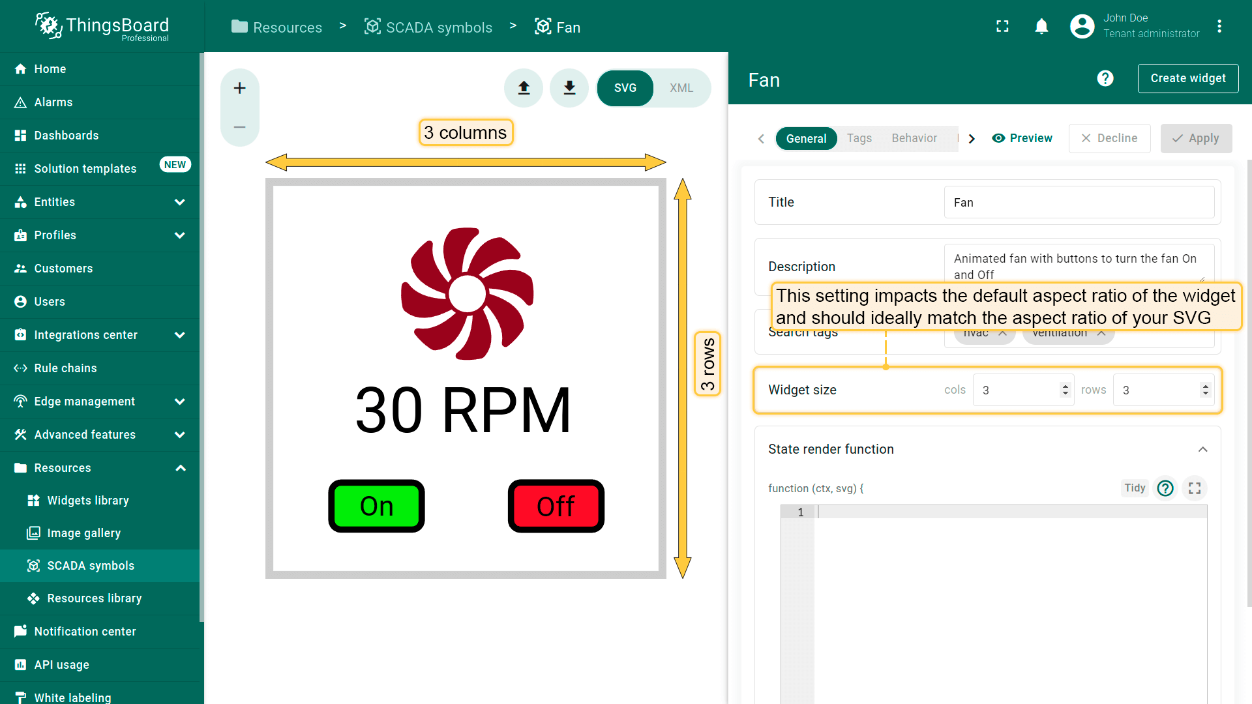The height and width of the screenshot is (704, 1252).
Task: Collapse the Resources sidebar group
Action: coord(181,468)
